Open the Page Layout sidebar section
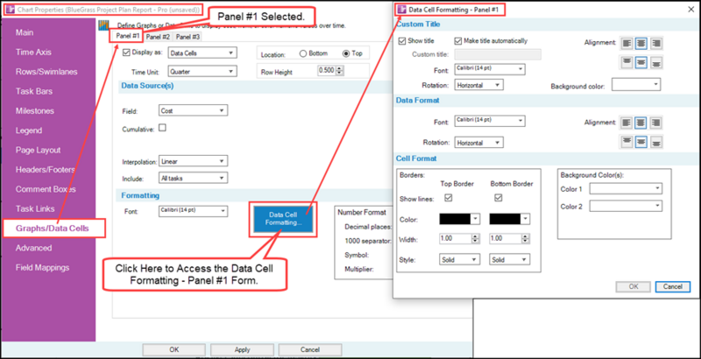 (x=38, y=150)
